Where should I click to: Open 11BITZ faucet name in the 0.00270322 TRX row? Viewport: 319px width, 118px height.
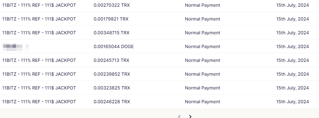(39, 5)
